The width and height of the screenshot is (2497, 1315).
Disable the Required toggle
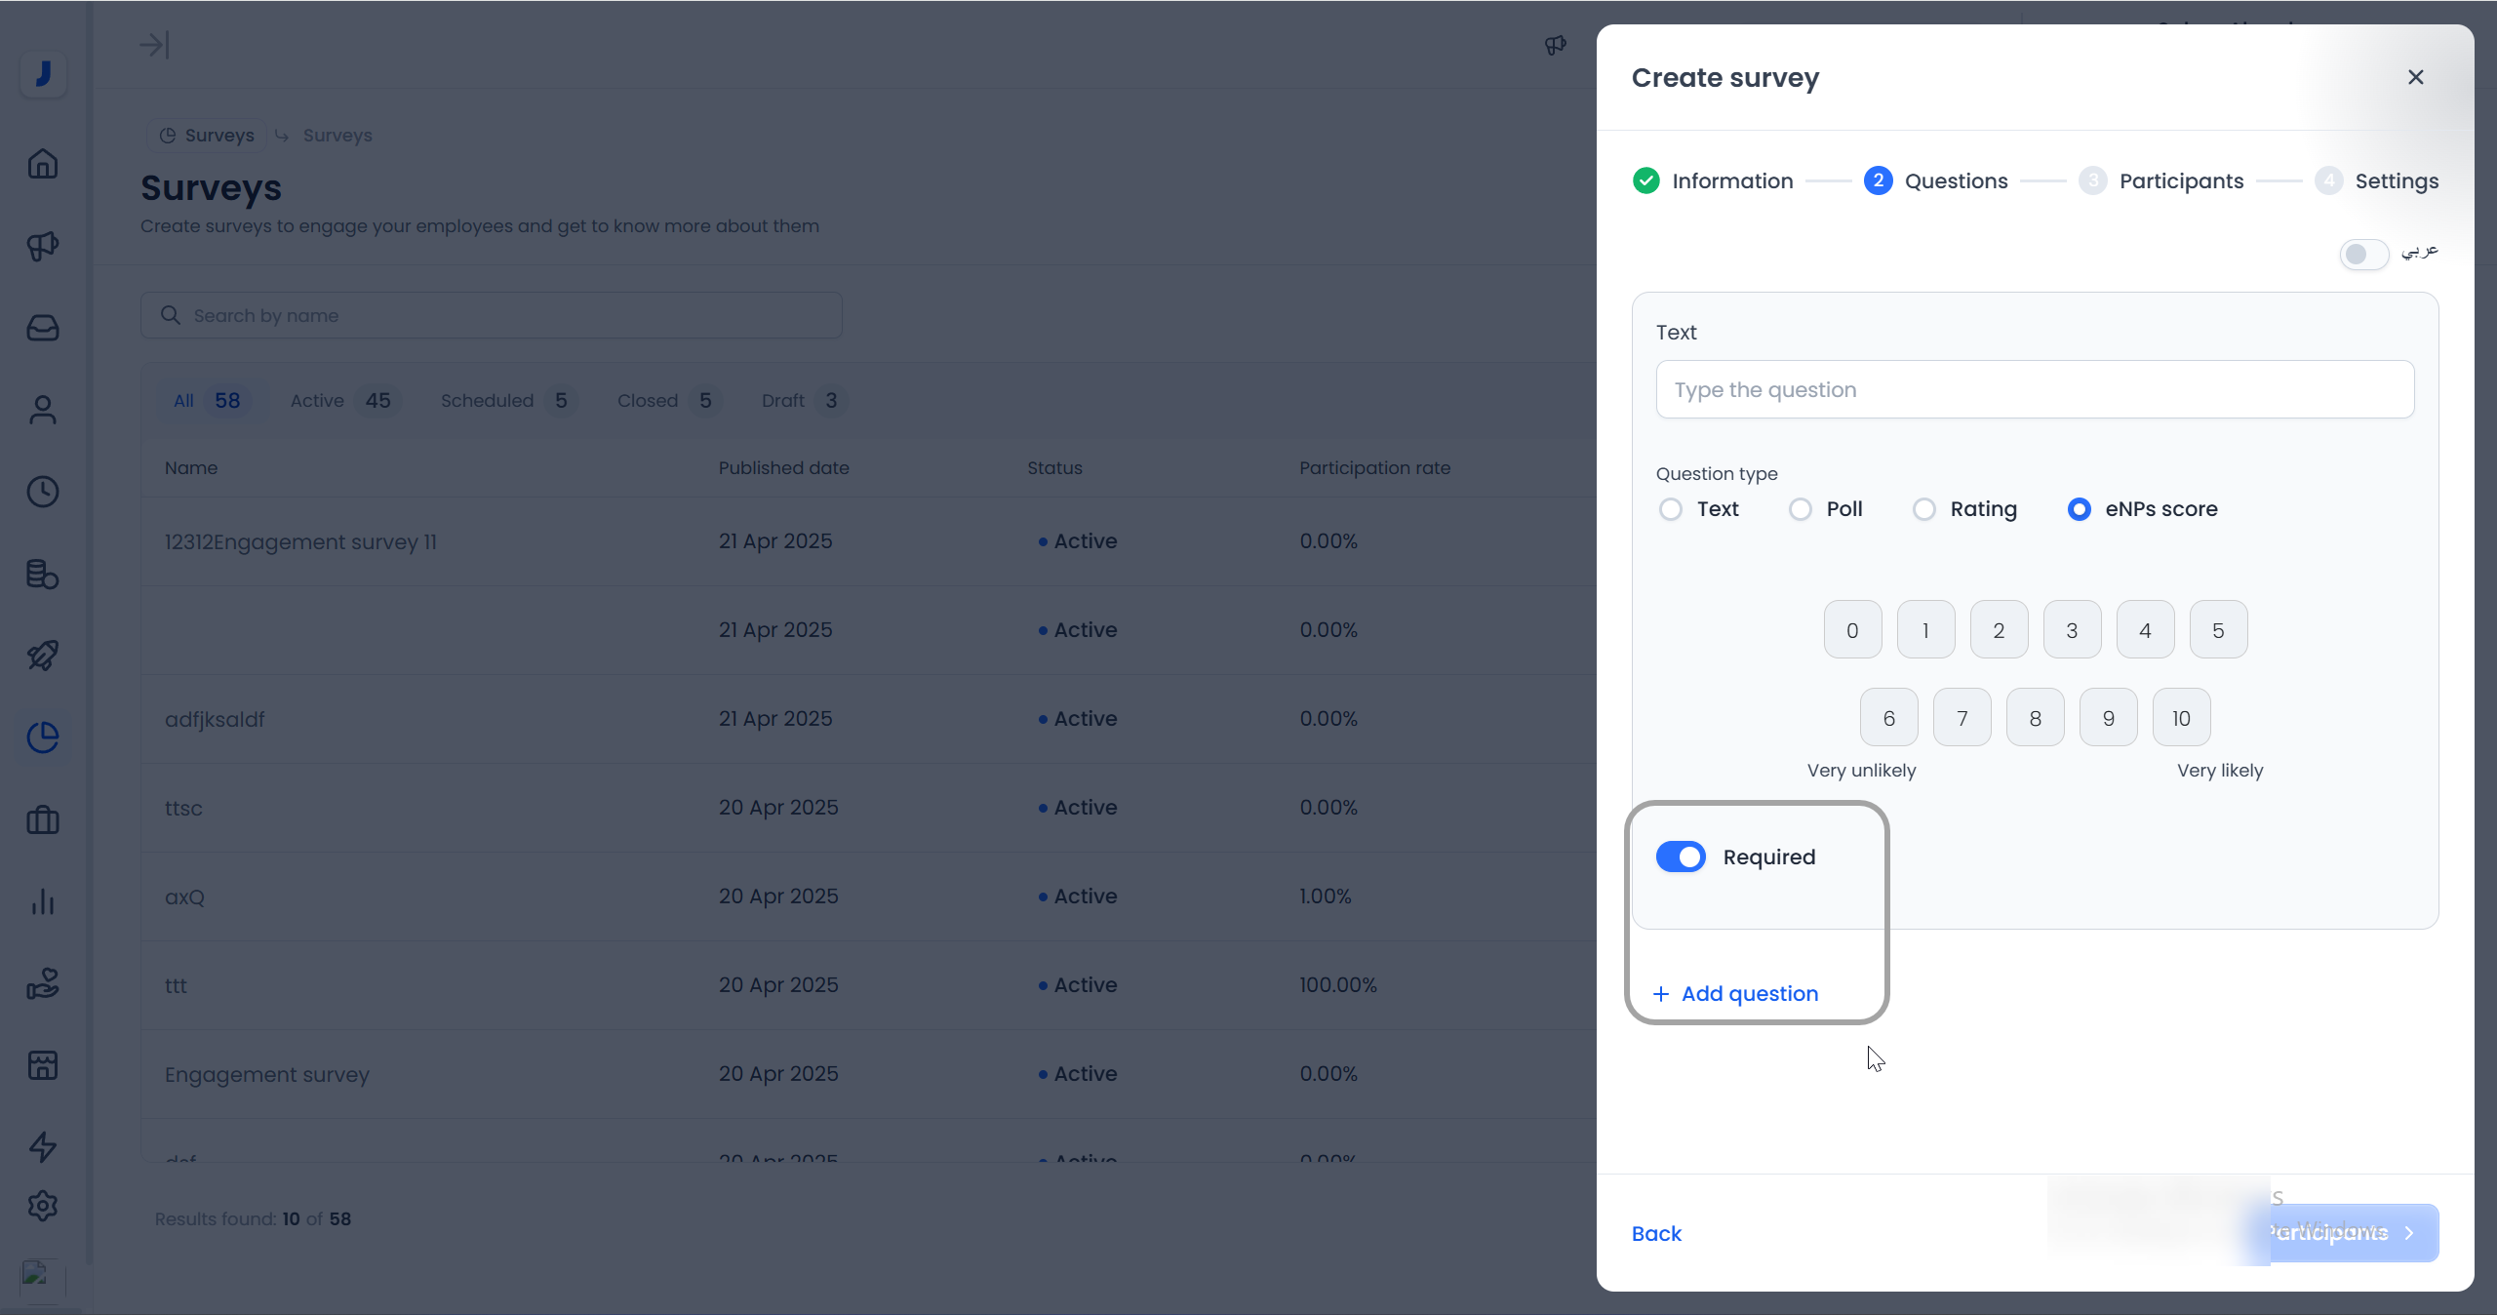1681,857
